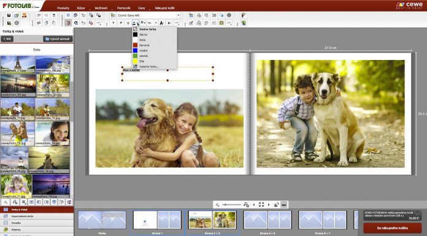The width and height of the screenshot is (427, 236).
Task: Click the rotate view icon in view bar
Action: [x=276, y=205]
